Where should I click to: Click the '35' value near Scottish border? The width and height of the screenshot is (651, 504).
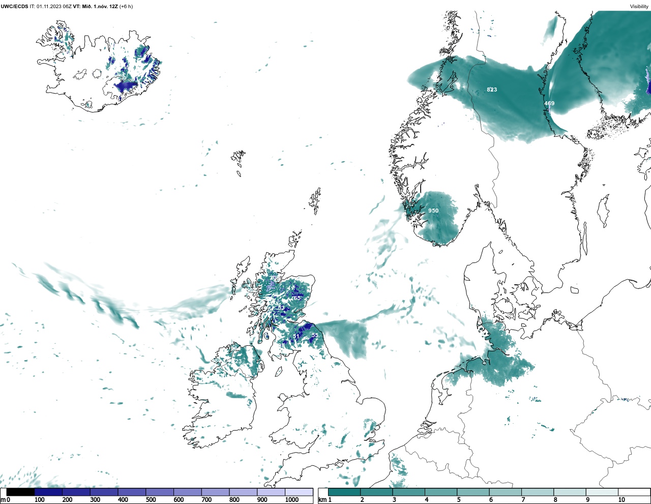coord(315,335)
